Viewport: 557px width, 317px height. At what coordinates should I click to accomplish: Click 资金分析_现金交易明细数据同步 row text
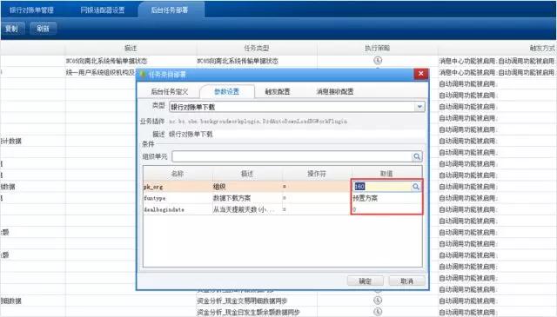click(242, 300)
